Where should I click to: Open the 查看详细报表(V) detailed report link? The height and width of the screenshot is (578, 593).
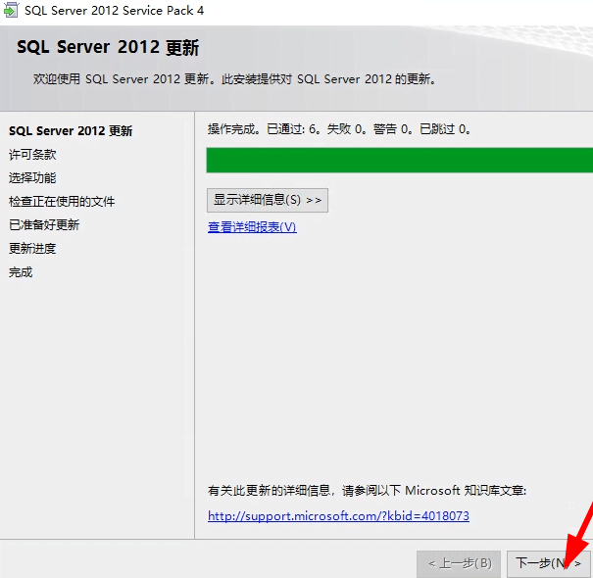(x=252, y=227)
